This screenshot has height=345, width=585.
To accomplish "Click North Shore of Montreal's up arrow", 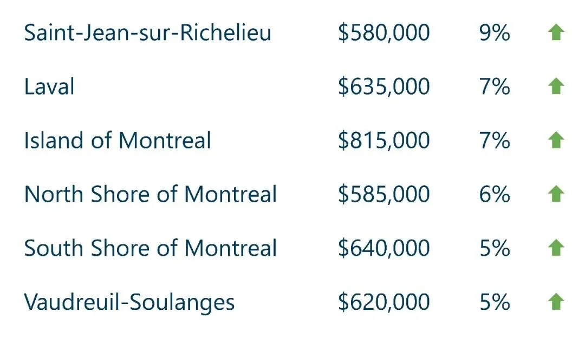I will (556, 194).
